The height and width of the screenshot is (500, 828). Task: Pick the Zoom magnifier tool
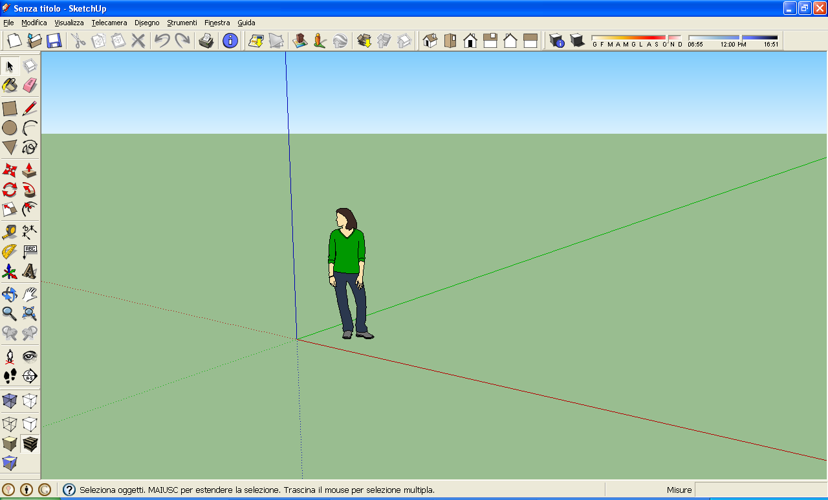pos(10,314)
